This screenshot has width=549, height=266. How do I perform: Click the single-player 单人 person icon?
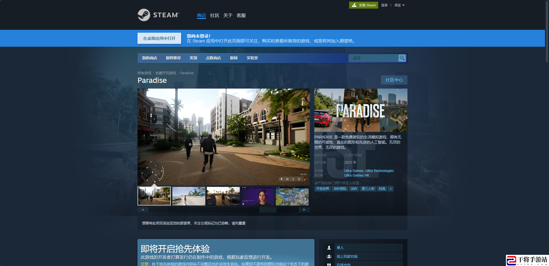(329, 248)
